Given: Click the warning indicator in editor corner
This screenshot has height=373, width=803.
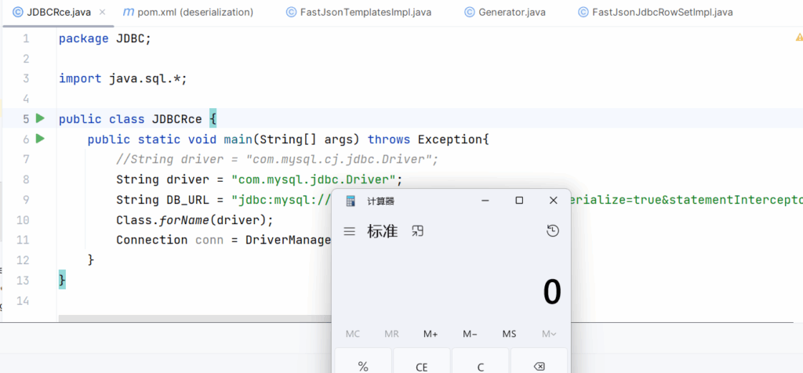Looking at the screenshot, I should [798, 38].
